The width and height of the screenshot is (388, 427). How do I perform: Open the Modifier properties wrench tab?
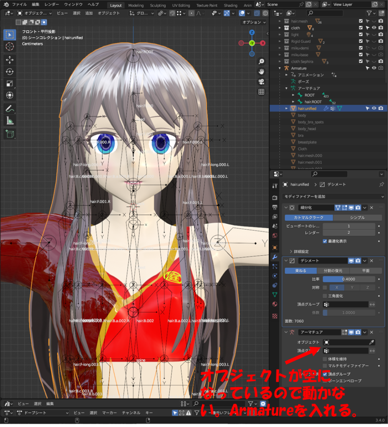click(275, 257)
